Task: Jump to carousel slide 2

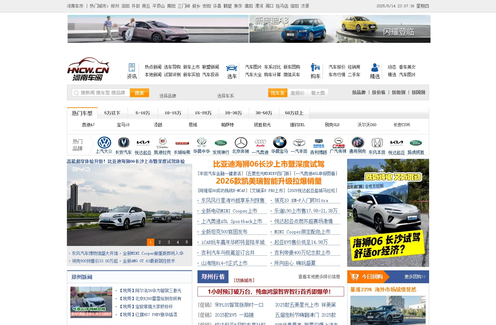Action: (160, 242)
